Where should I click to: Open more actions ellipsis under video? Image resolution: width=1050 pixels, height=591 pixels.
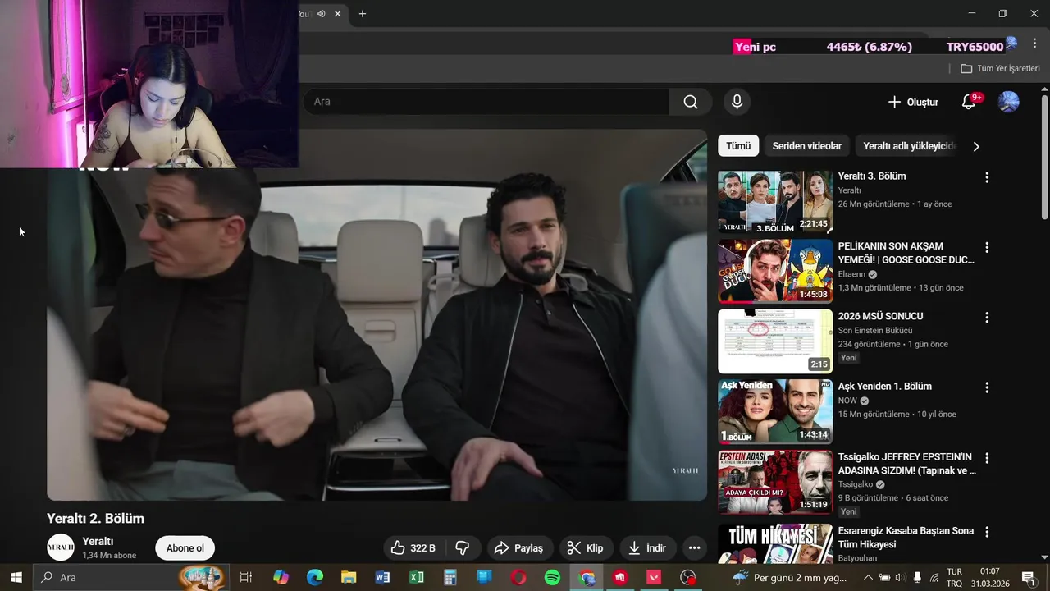pos(694,548)
